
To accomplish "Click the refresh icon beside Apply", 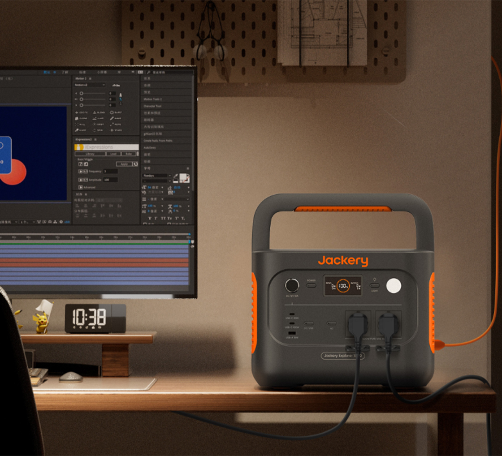I will click(x=135, y=164).
